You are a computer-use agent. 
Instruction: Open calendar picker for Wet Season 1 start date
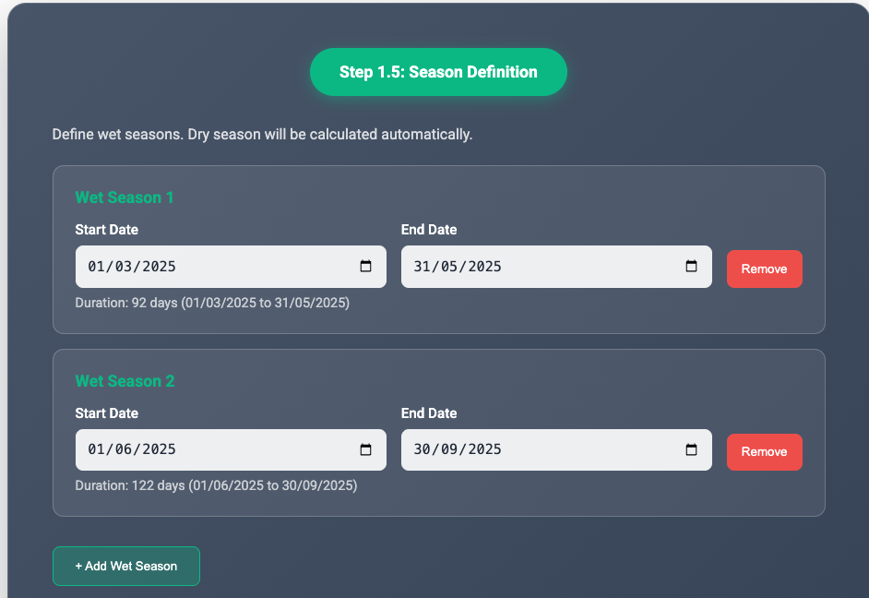tap(365, 267)
